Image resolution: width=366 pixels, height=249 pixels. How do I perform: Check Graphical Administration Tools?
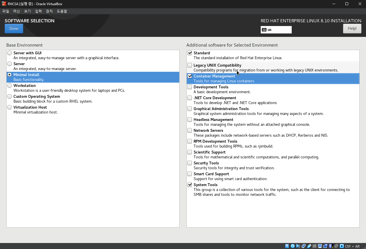tap(190, 109)
